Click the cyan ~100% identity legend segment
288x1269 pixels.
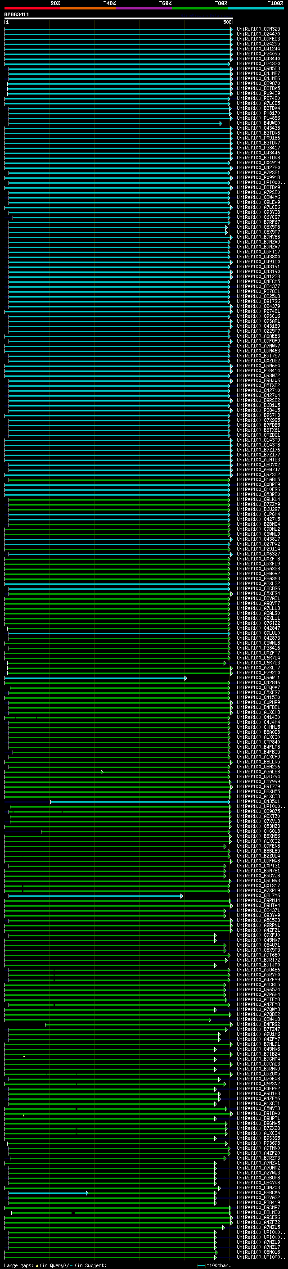click(256, 8)
